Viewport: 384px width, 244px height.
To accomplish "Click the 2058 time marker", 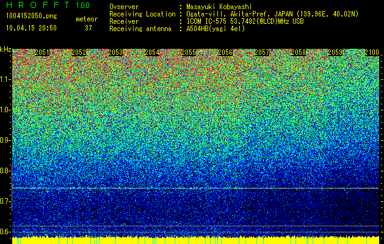I will 299,52.
